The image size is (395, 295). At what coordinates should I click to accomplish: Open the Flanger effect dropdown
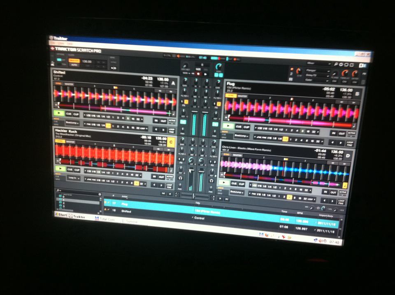pyautogui.click(x=317, y=70)
